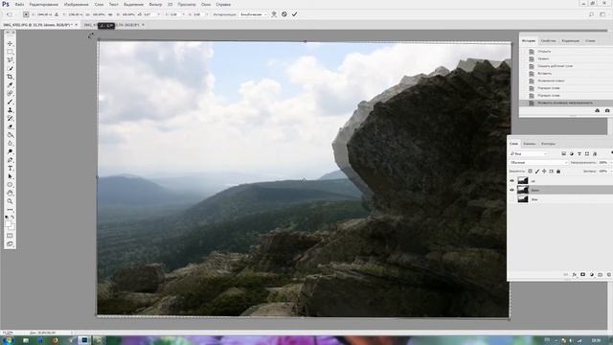Create new snapshot in History panel
Screen dimensions: 613x345
(x=607, y=111)
